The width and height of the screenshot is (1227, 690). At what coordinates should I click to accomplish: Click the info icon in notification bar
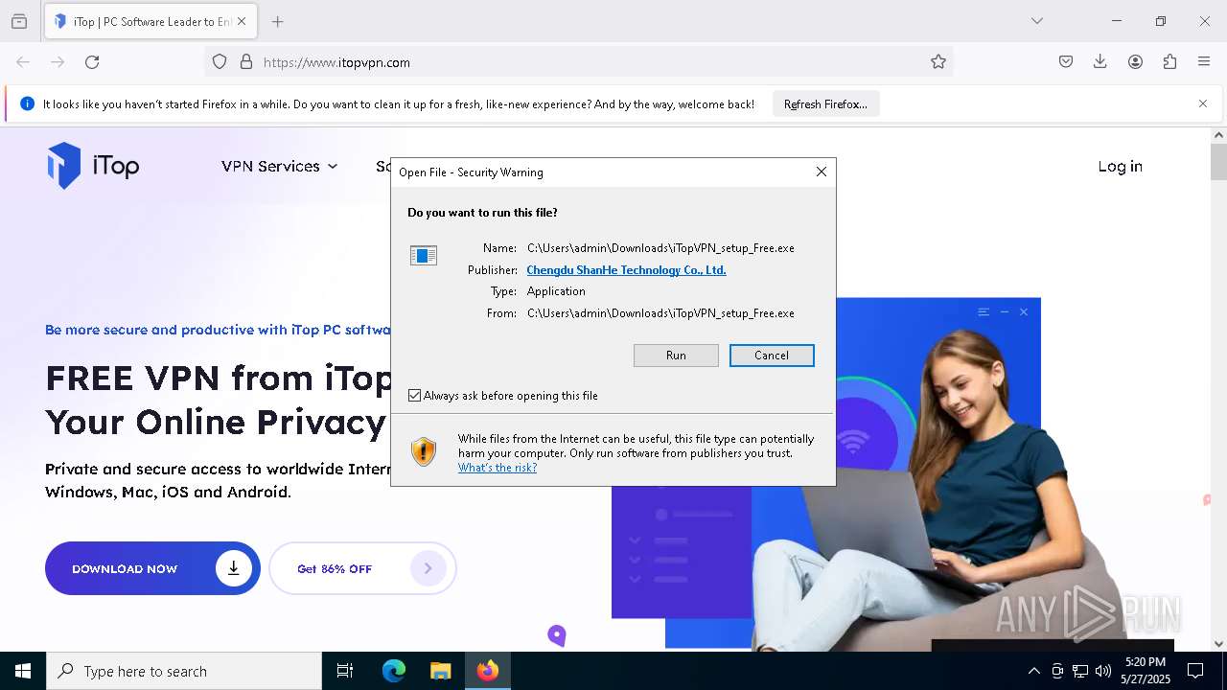[x=27, y=103]
